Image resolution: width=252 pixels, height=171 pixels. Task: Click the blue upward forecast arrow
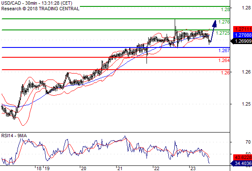coord(214,31)
